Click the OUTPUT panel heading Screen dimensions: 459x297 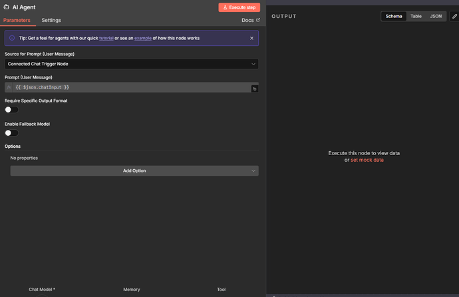(x=284, y=17)
